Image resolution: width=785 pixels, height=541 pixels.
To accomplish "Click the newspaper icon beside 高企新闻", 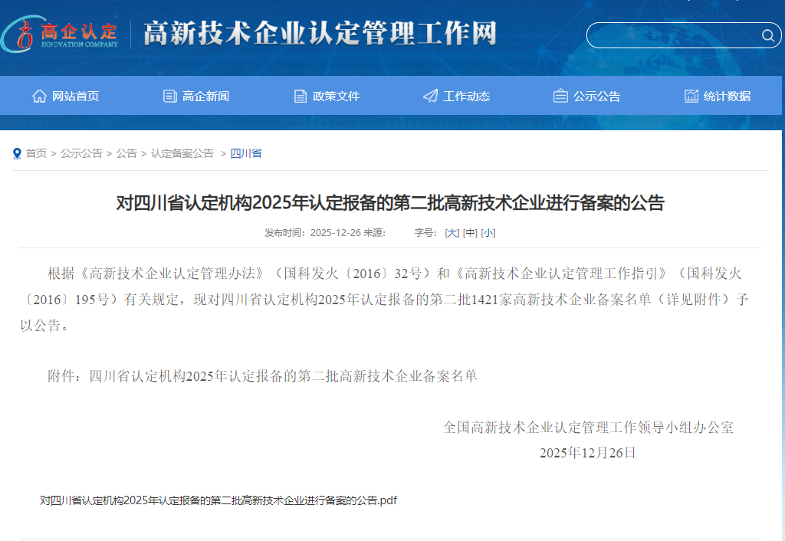I will point(170,96).
